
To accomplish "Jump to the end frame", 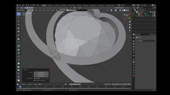I will (80, 84).
